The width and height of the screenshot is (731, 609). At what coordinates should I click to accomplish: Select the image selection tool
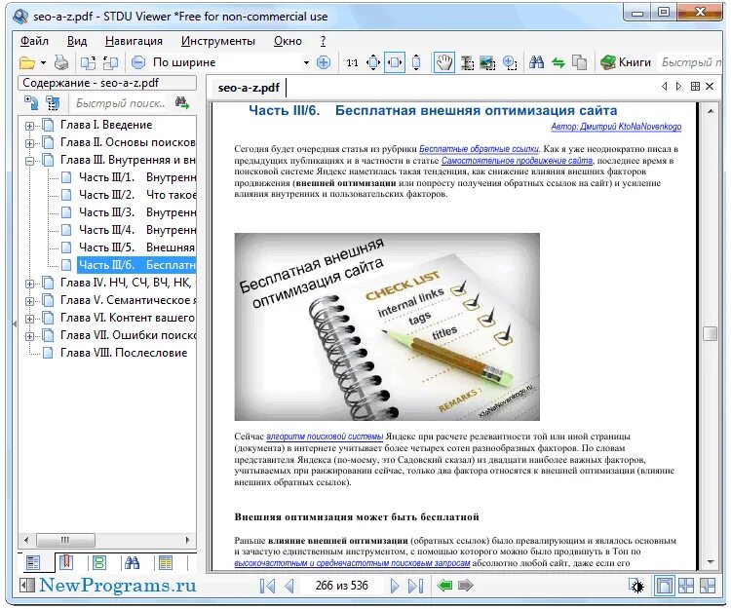(x=487, y=63)
